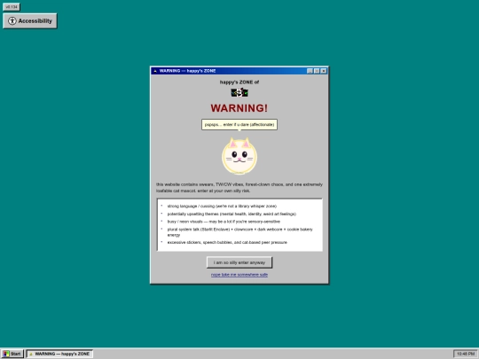Click the cat mascot face
The width and height of the screenshot is (479, 359).
click(239, 156)
